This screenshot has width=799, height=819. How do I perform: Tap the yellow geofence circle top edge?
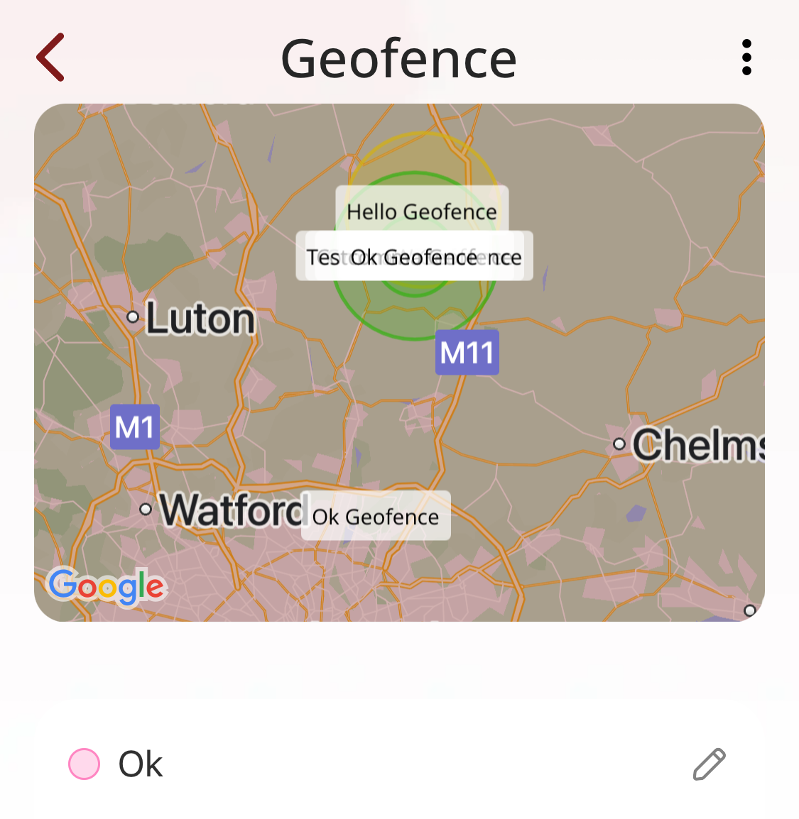point(423,134)
